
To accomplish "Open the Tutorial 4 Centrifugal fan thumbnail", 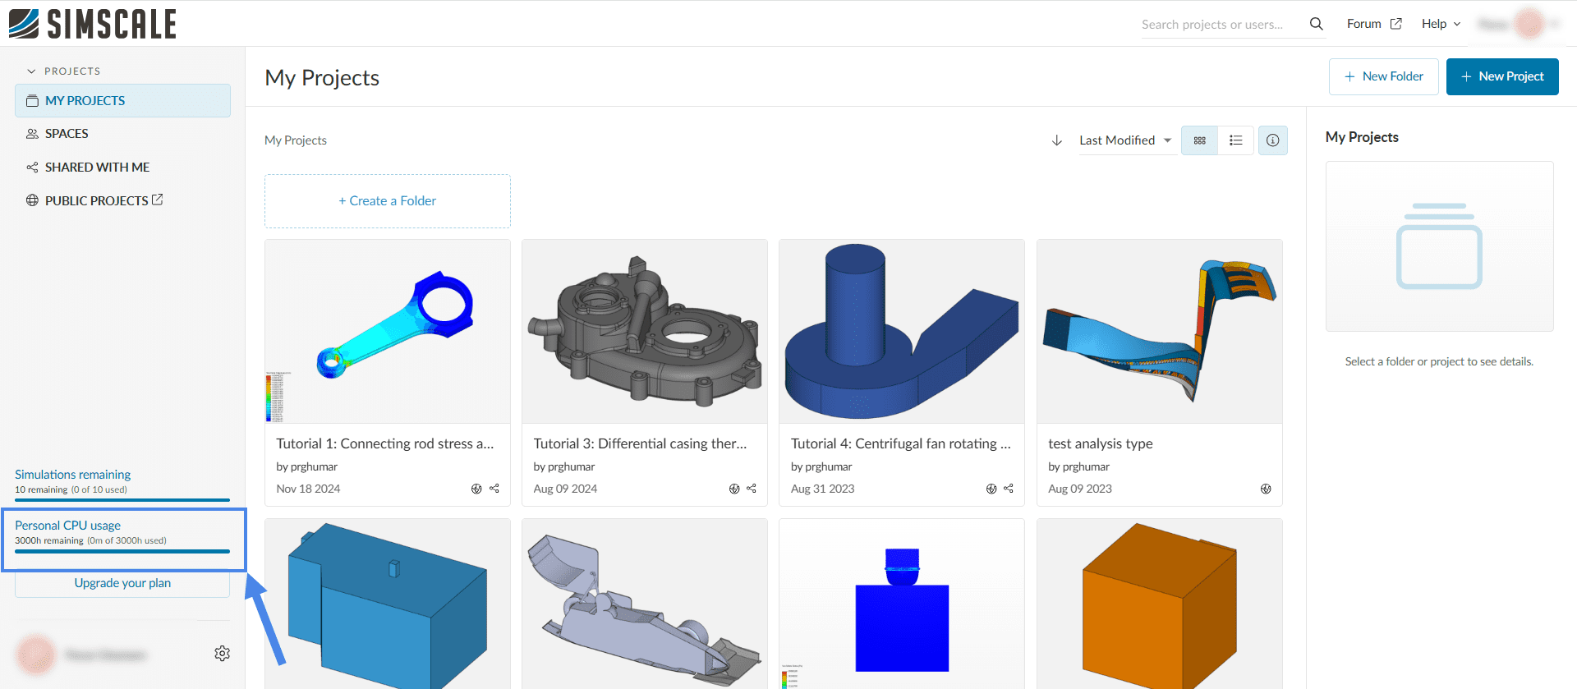I will (901, 332).
